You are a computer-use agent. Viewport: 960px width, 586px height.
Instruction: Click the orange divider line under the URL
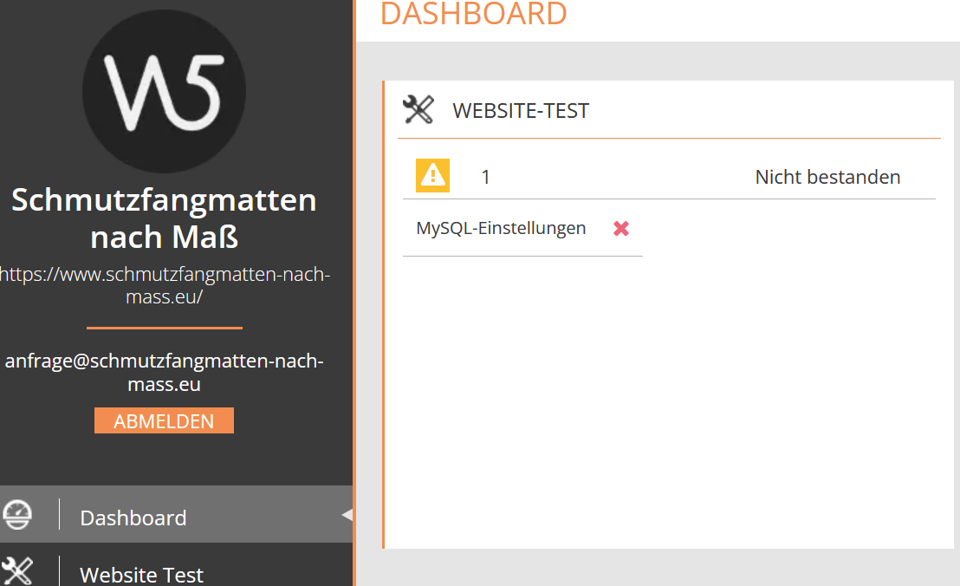pyautogui.click(x=164, y=329)
